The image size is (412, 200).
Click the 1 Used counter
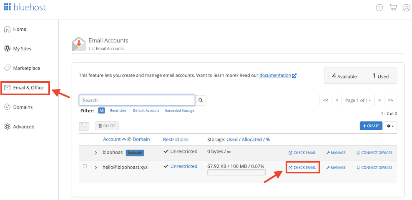[381, 76]
